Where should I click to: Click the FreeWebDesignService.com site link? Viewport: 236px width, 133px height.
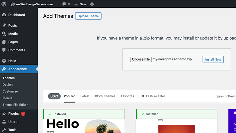[33, 4]
